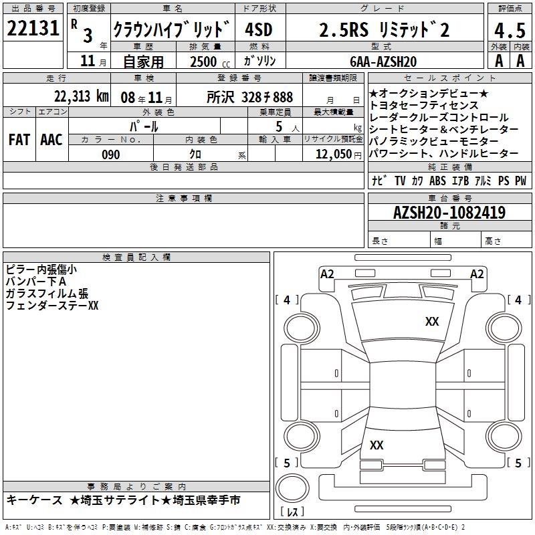Click the [レス] label under the spare tire

point(292,512)
